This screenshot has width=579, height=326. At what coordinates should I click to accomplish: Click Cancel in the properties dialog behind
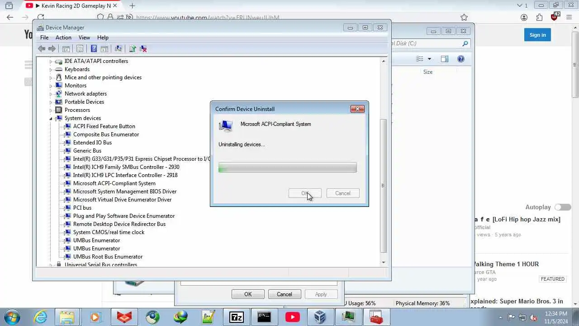(x=285, y=294)
